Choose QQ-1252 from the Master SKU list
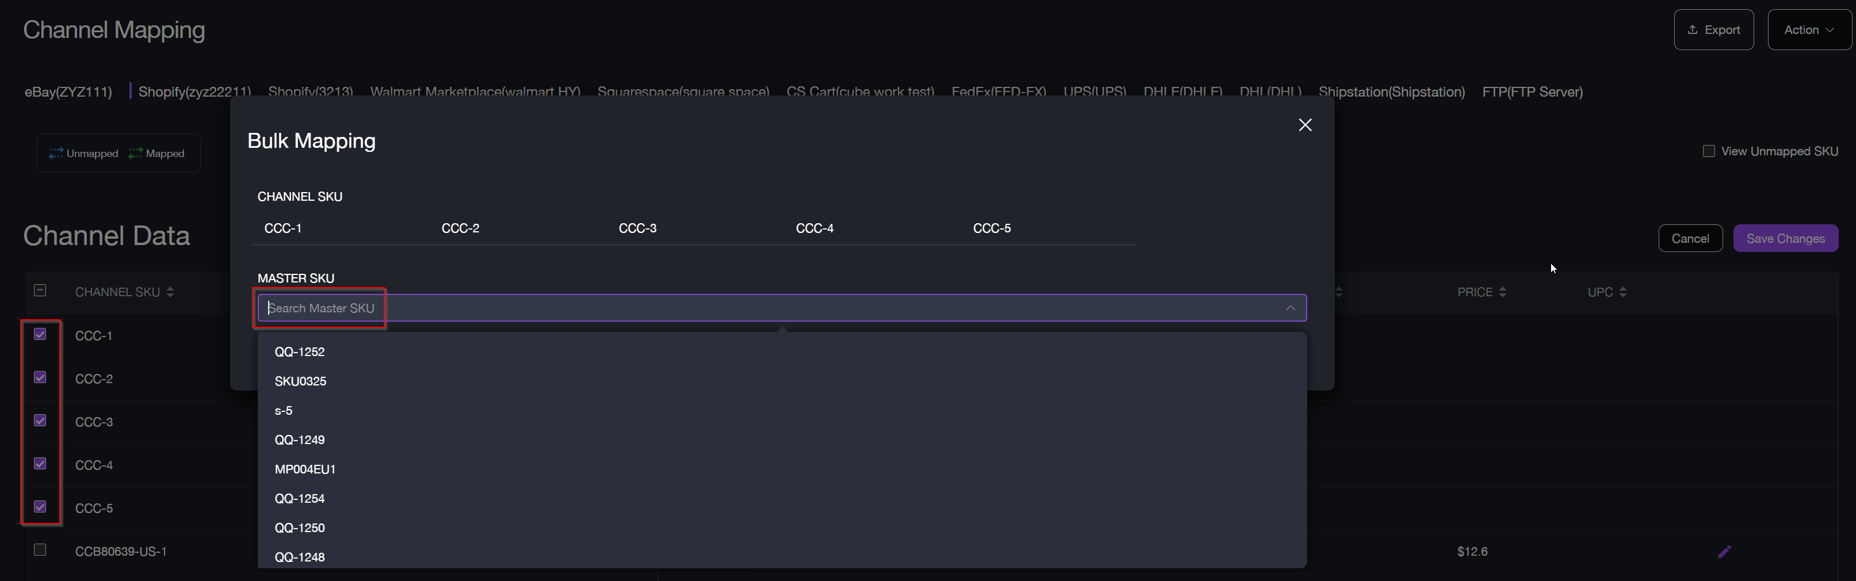 [300, 352]
